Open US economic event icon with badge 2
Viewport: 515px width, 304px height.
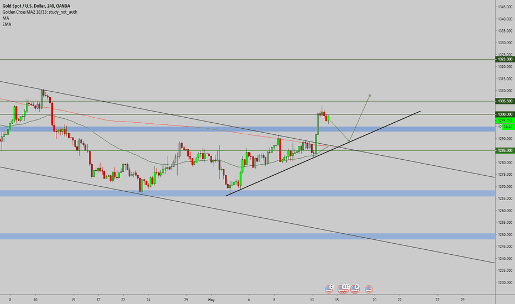329,289
